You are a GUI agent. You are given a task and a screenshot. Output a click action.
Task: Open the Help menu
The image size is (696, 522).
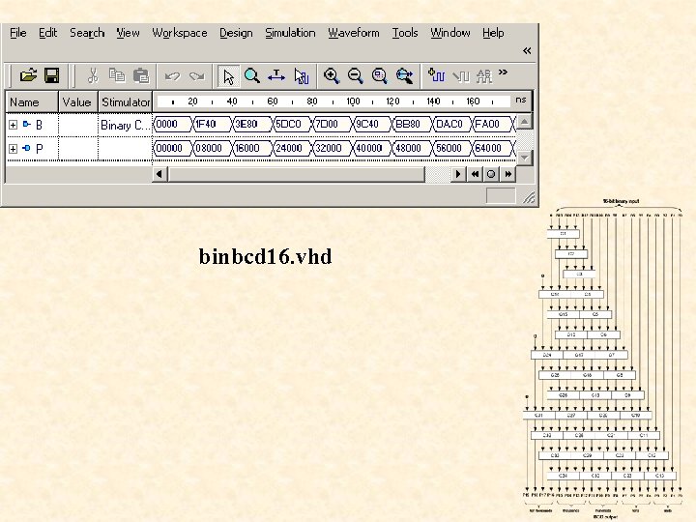pyautogui.click(x=493, y=33)
